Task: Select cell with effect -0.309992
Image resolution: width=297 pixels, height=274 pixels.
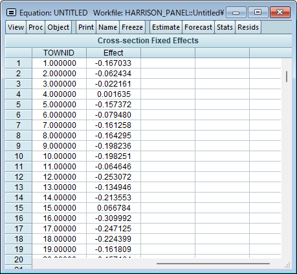Action: [113, 218]
